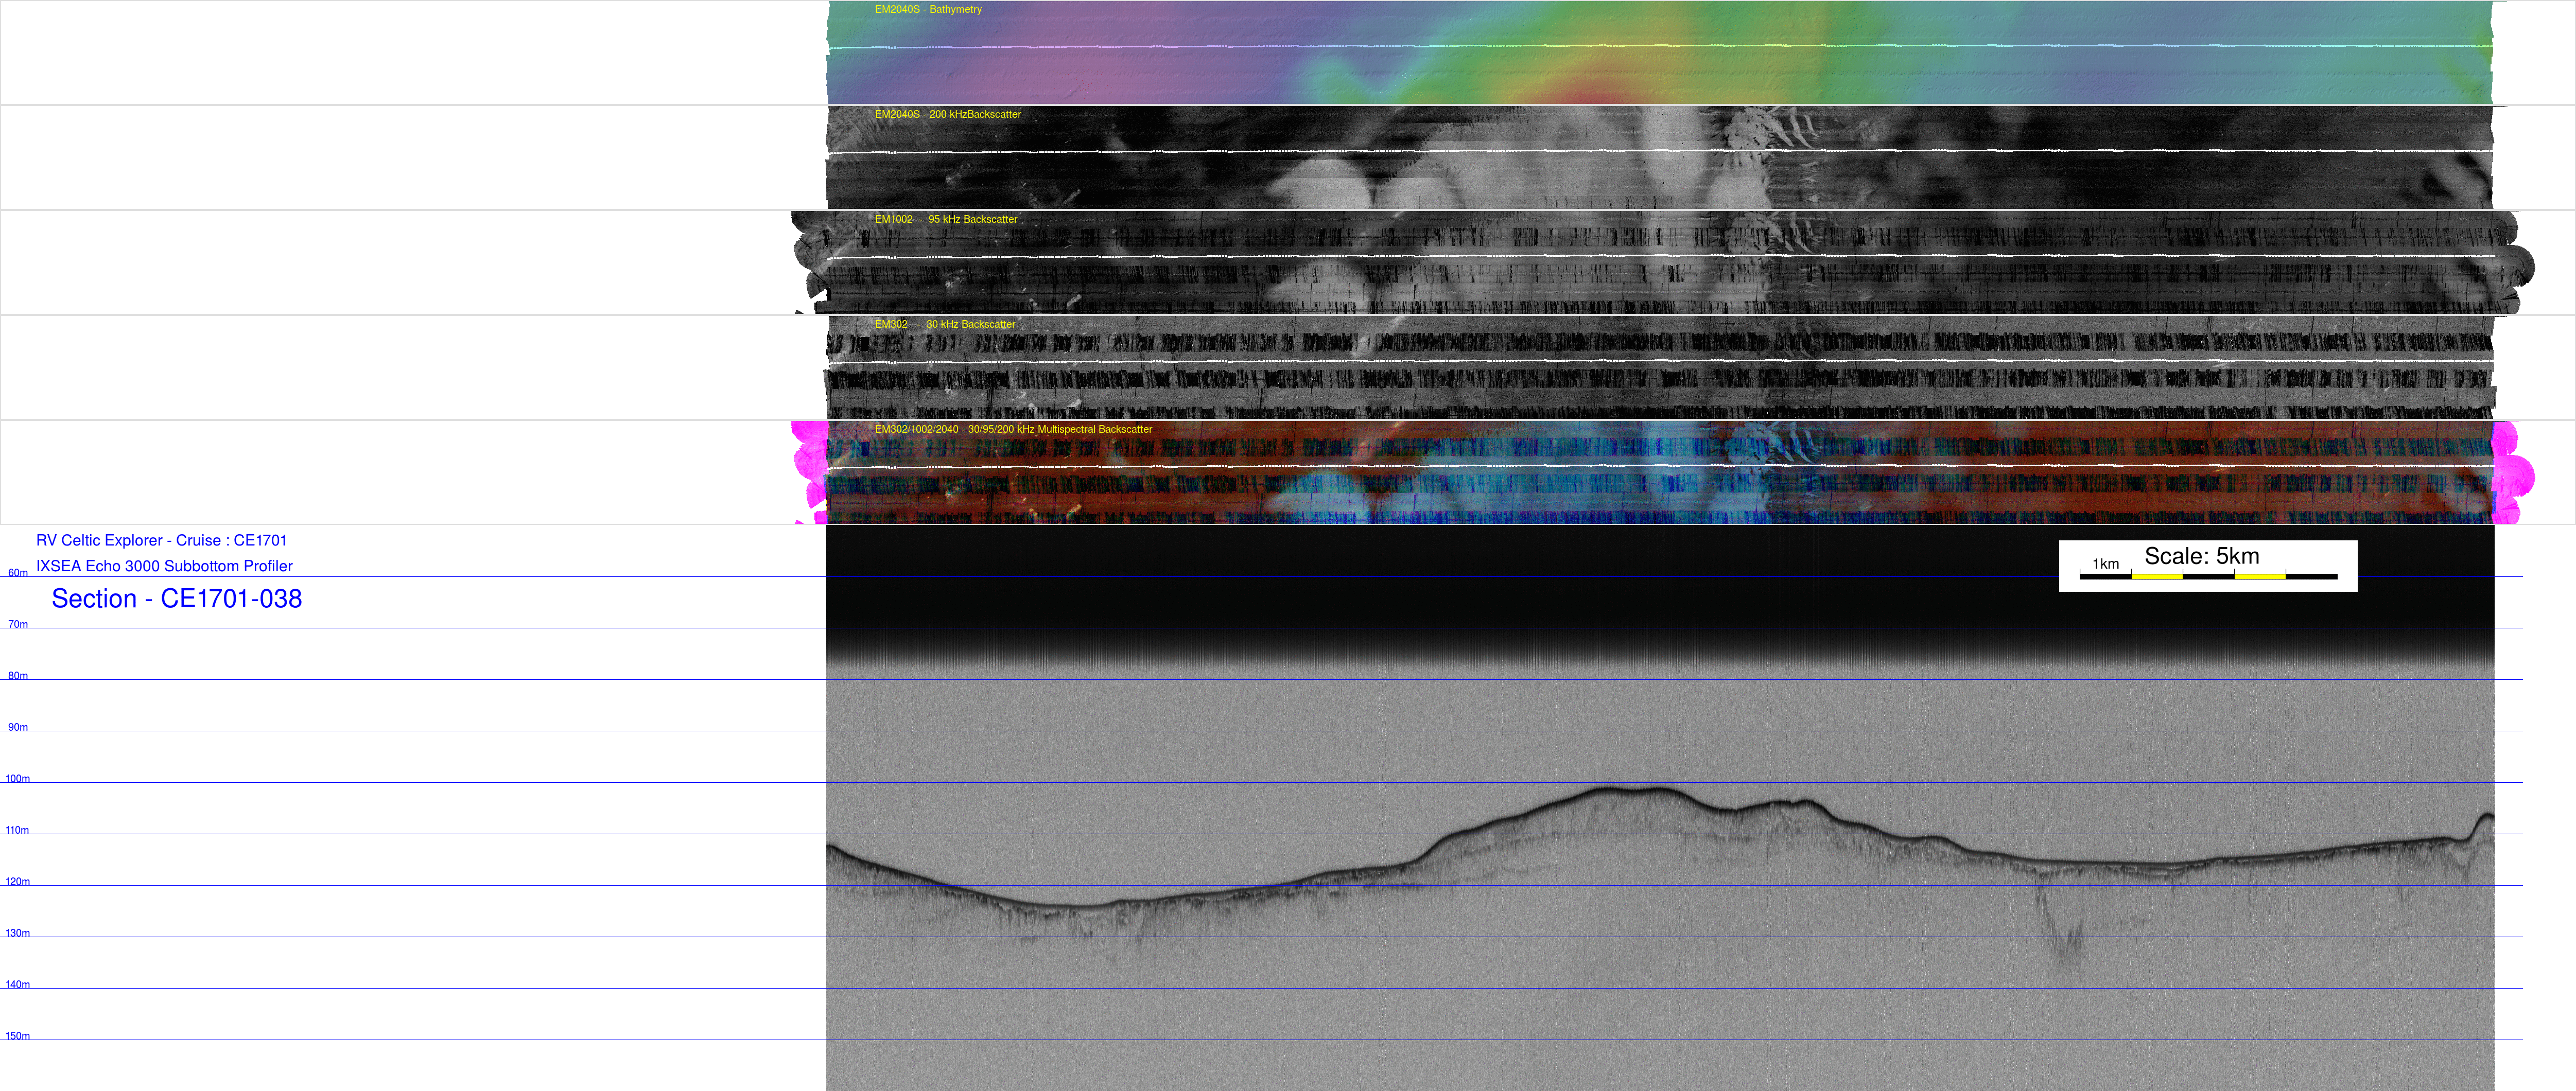Click first yellow segment of scale bar

(2156, 576)
